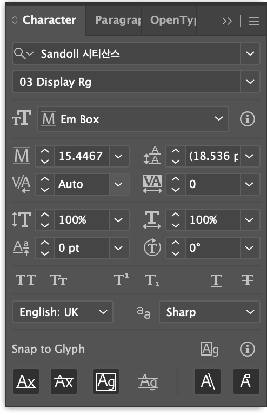
Task: Click the font height reference TT icon
Action: [x=22, y=118]
